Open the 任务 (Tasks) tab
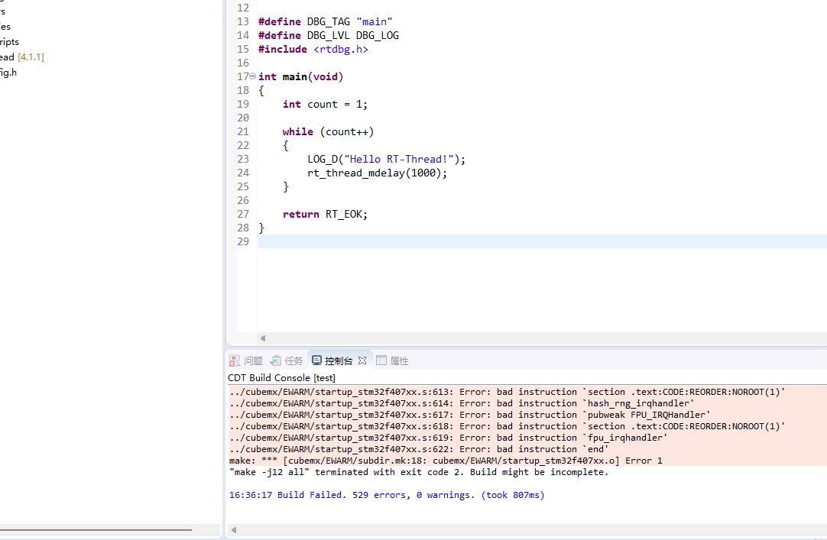Image resolution: width=827 pixels, height=540 pixels. pos(287,361)
